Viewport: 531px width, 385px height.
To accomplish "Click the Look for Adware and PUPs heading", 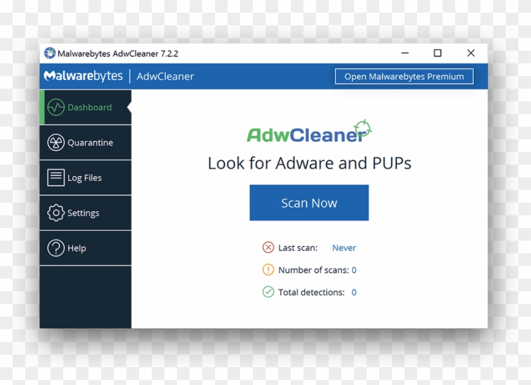I will 309,163.
